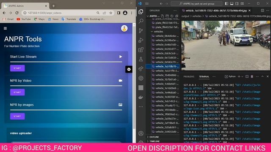Open the YouTube bookmark
The height and width of the screenshot is (152, 271).
[24, 19]
